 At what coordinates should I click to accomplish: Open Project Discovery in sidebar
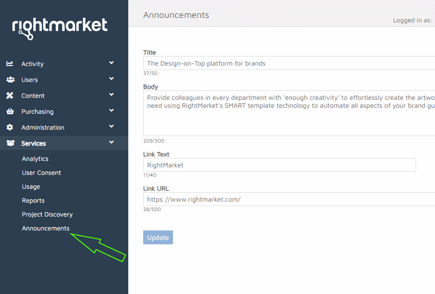(x=47, y=215)
